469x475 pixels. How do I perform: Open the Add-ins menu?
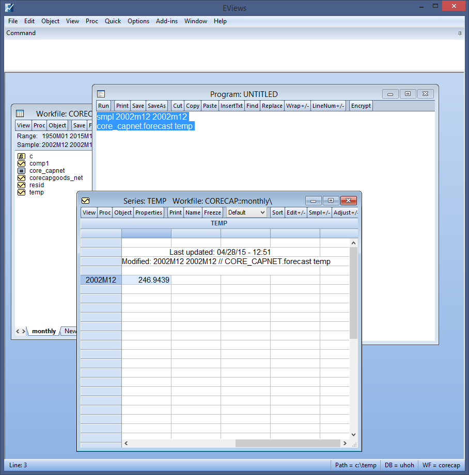(x=166, y=21)
